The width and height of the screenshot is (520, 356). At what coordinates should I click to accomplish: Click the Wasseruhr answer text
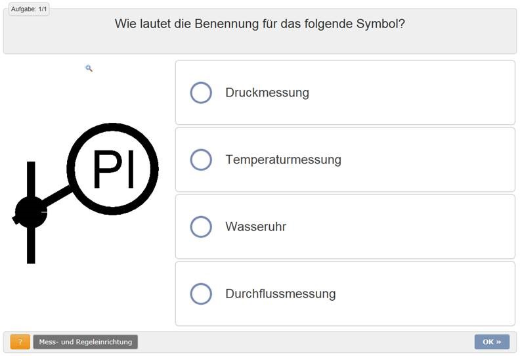pyautogui.click(x=255, y=227)
